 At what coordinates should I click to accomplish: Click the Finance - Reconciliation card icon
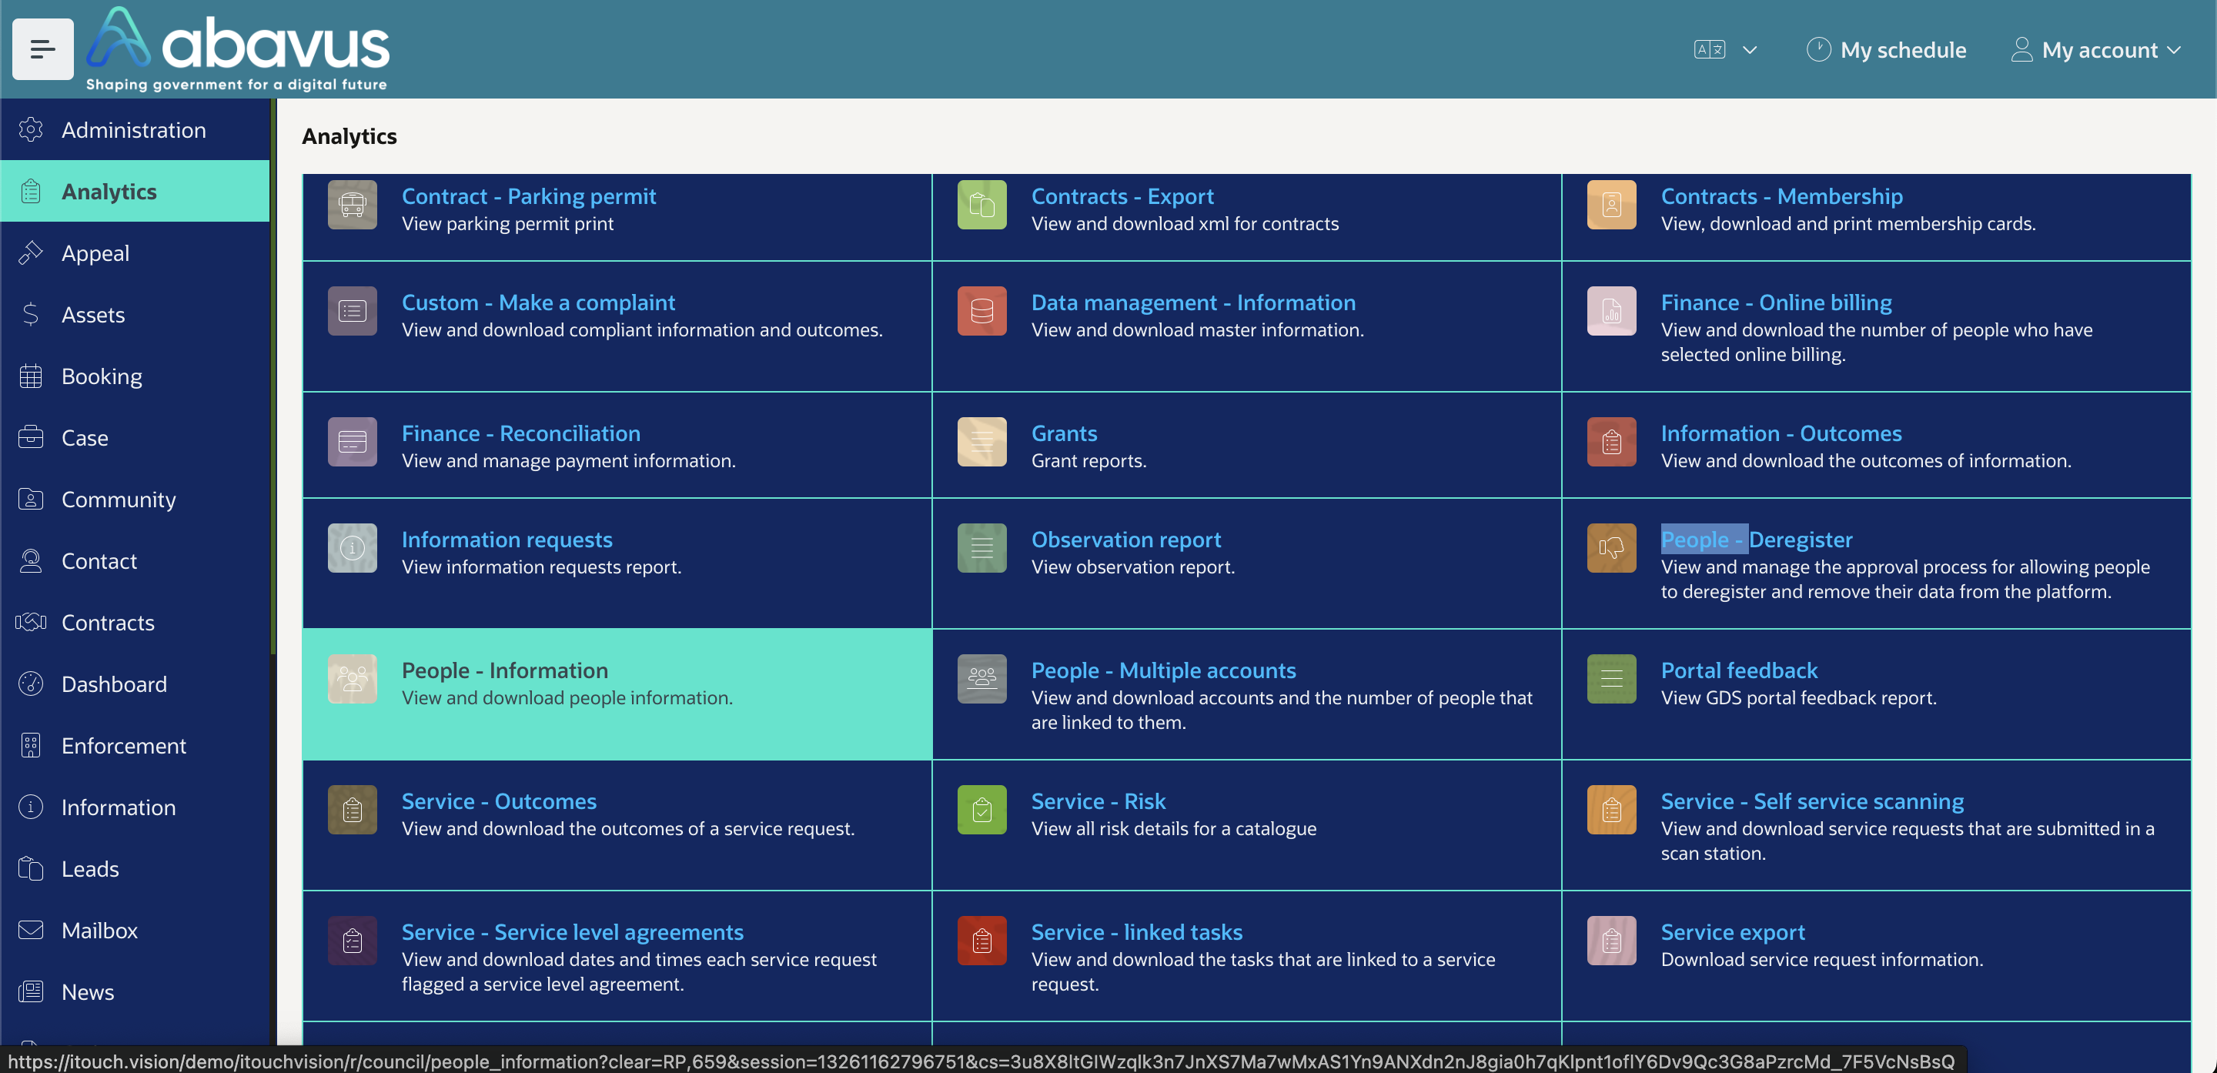[x=352, y=441]
